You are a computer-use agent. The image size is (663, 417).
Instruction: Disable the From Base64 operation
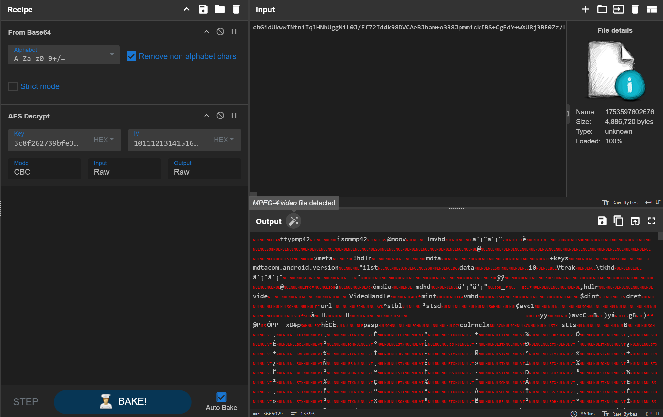tap(220, 32)
